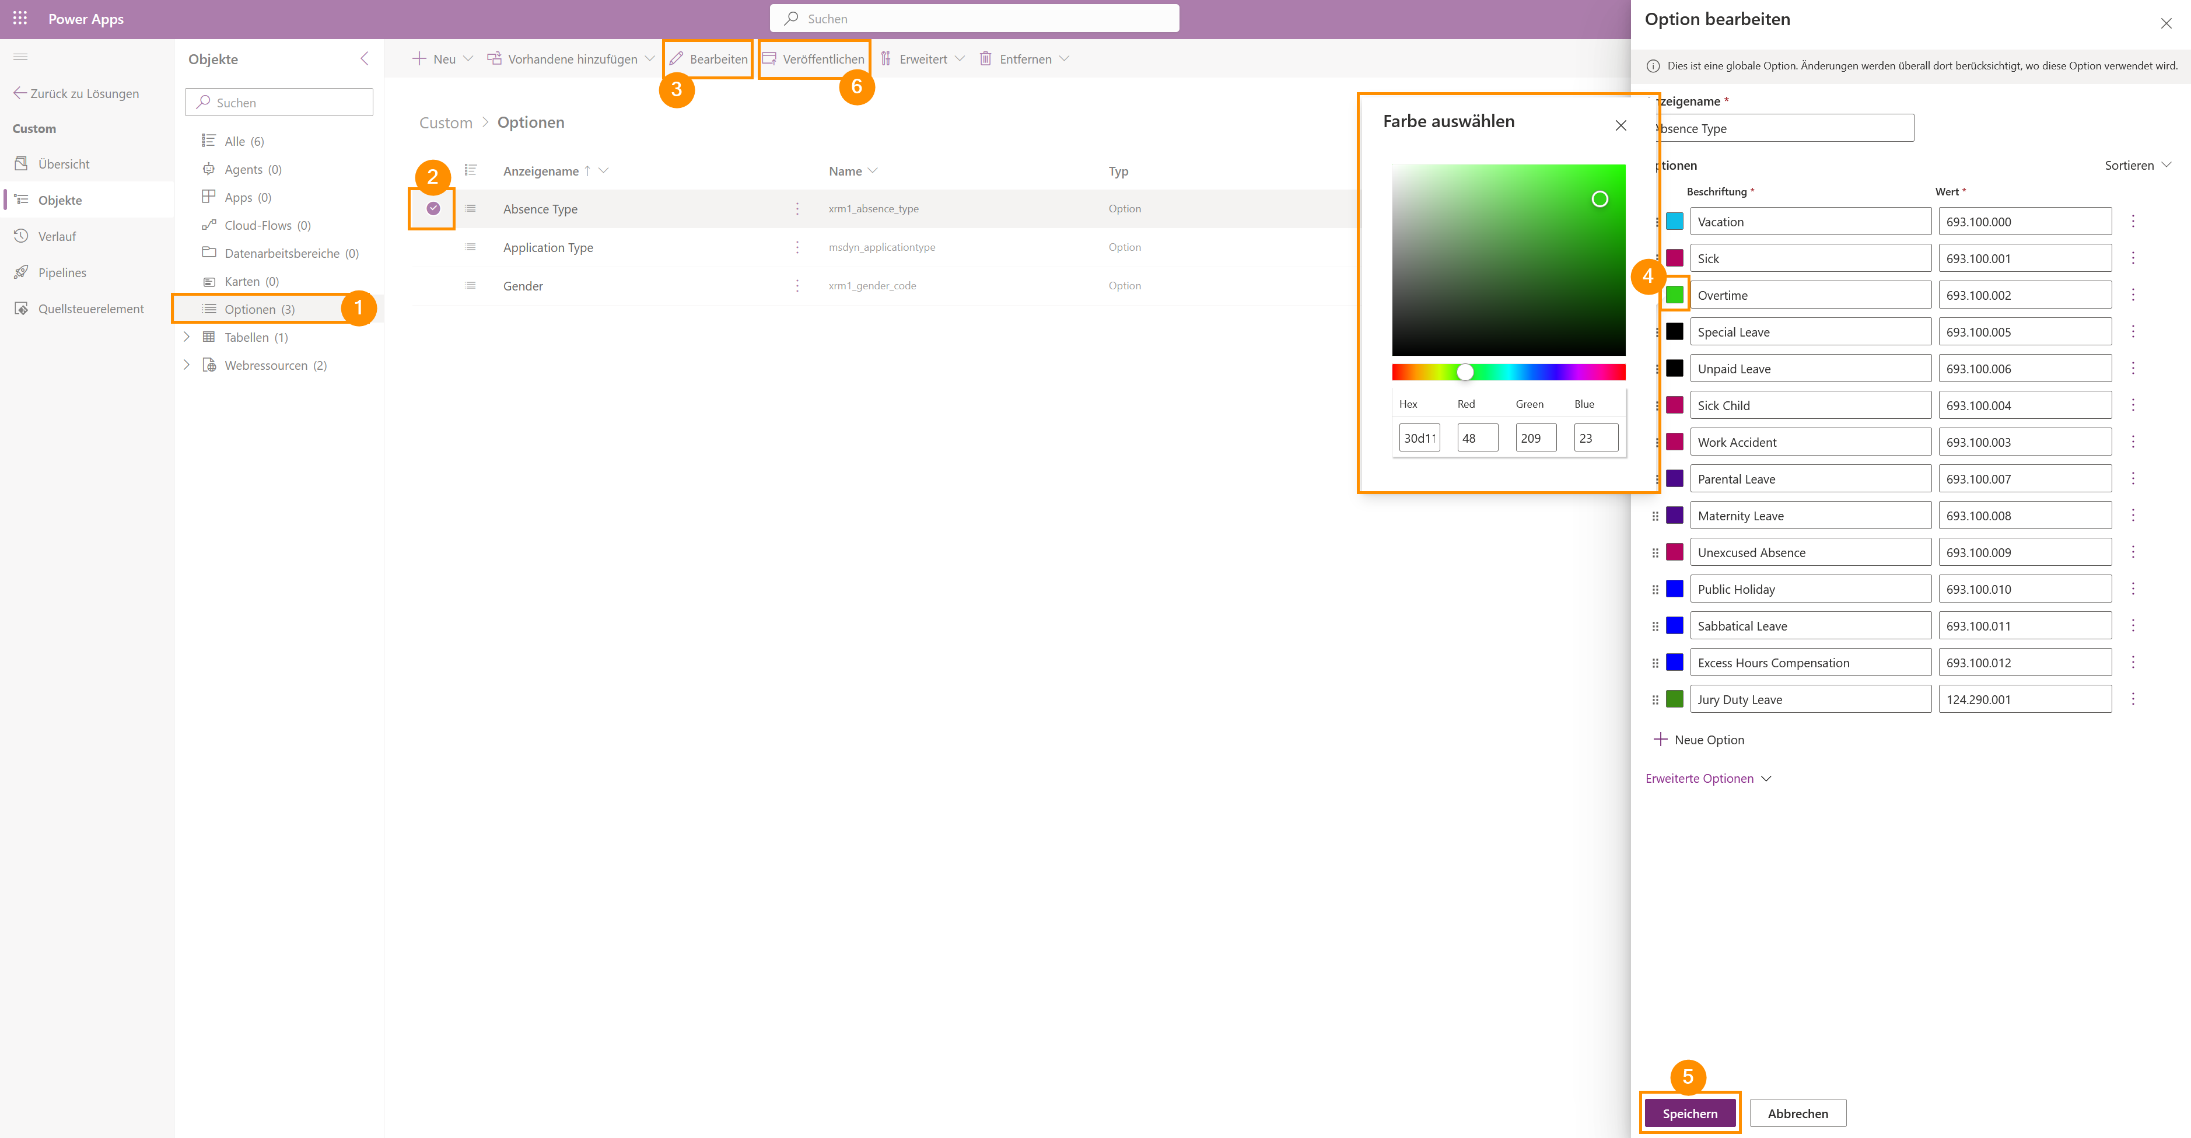The height and width of the screenshot is (1138, 2191).
Task: Expand the Webressourcen tree node
Action: pyautogui.click(x=186, y=365)
